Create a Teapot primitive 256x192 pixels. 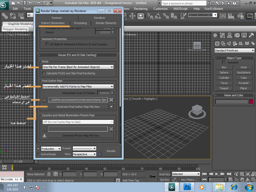[x=224, y=88]
